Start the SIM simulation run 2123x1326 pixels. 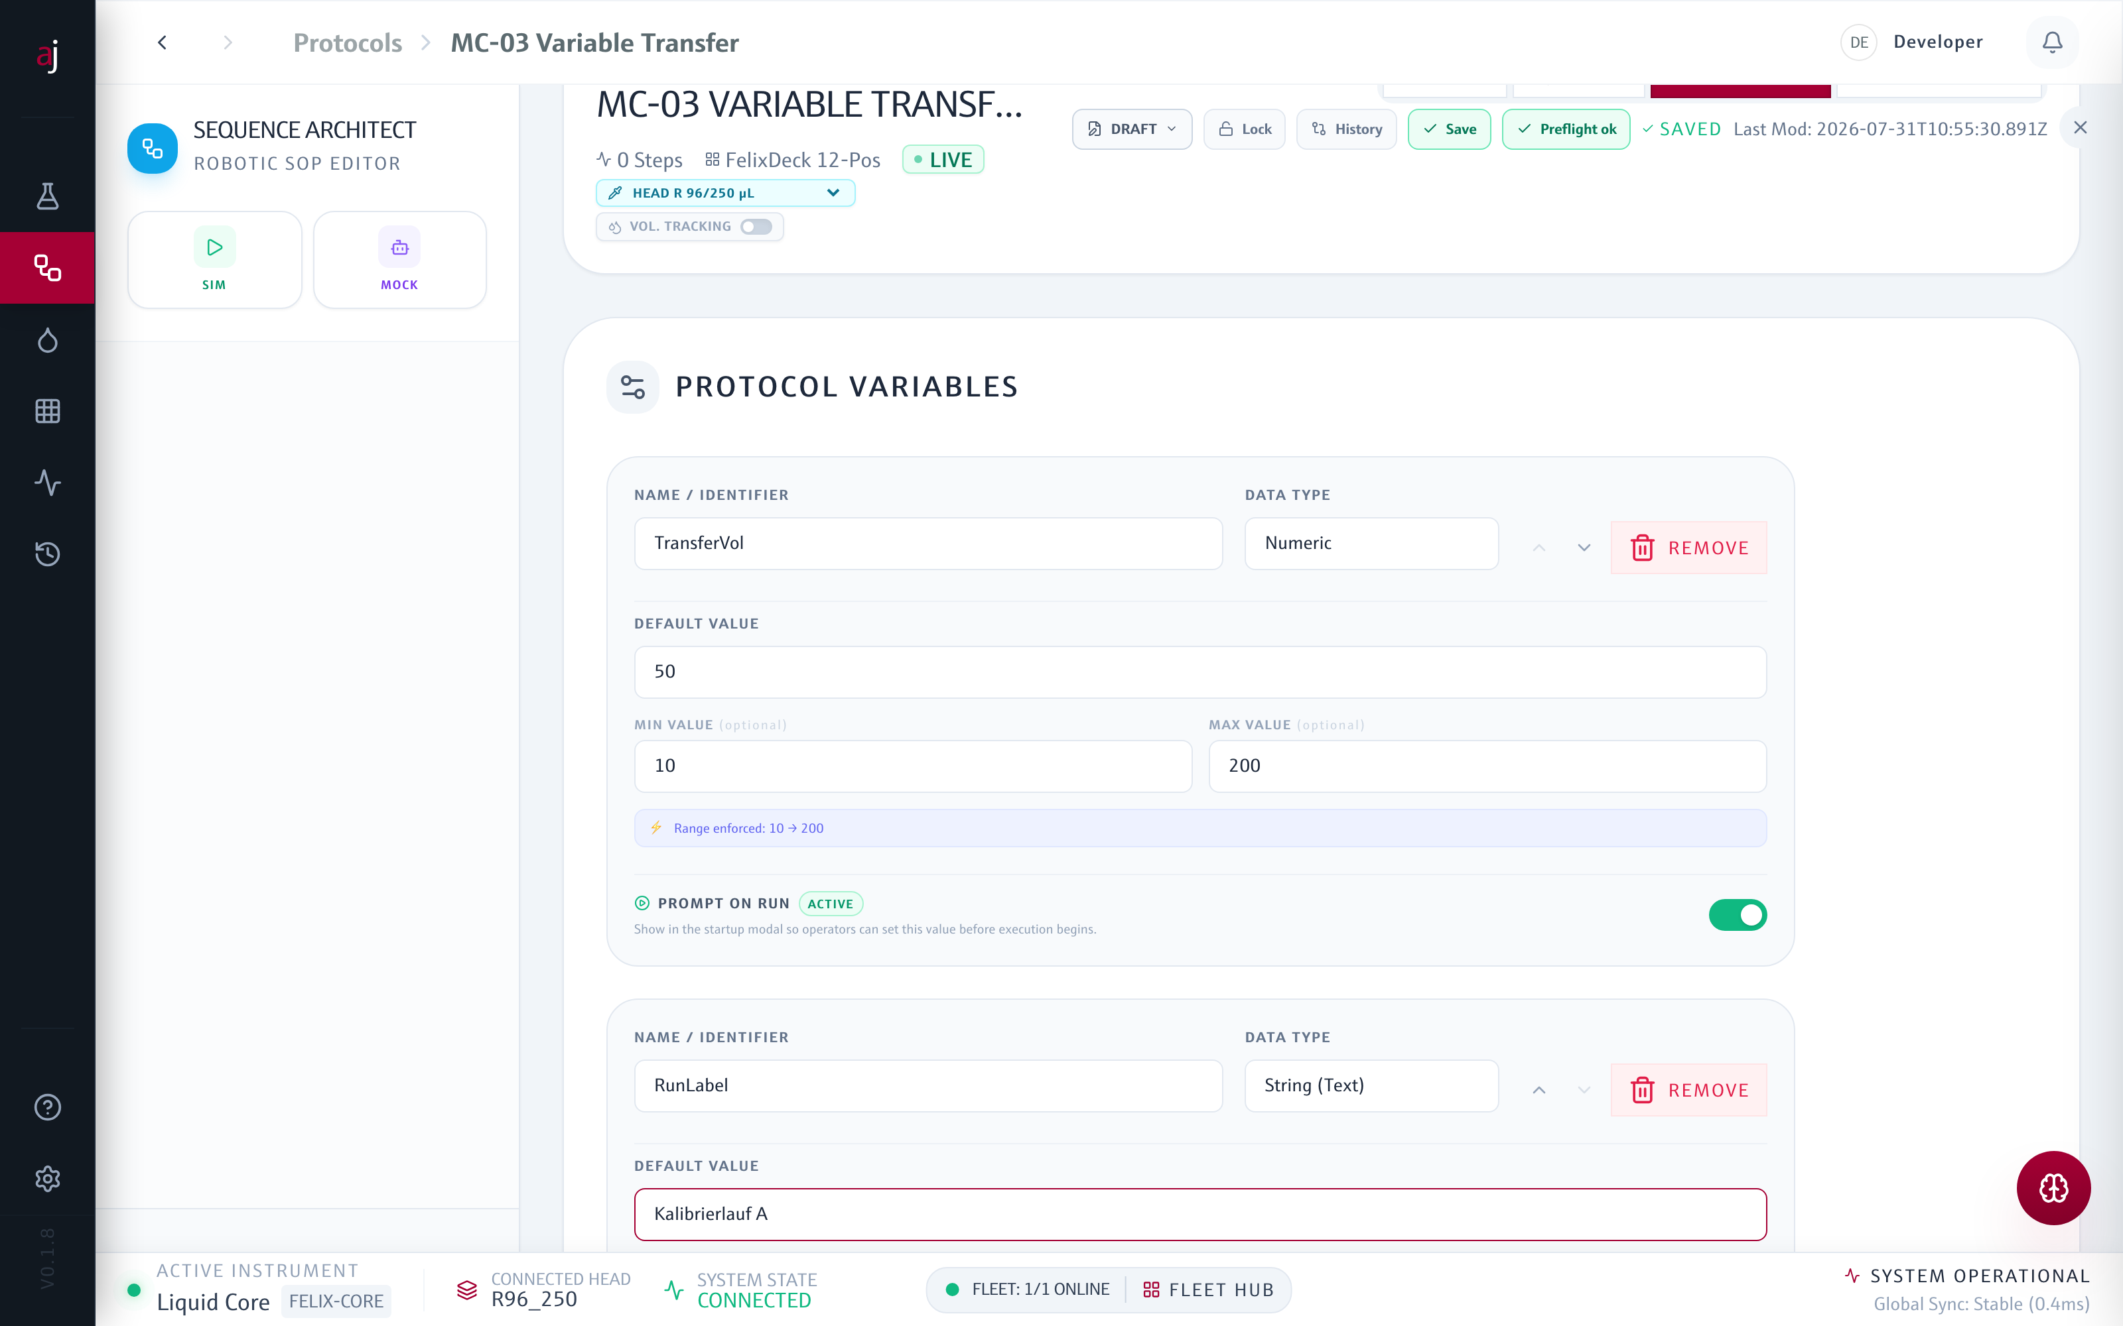(x=214, y=260)
